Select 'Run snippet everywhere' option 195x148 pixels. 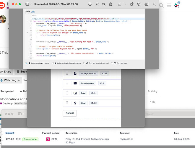tap(26, 63)
